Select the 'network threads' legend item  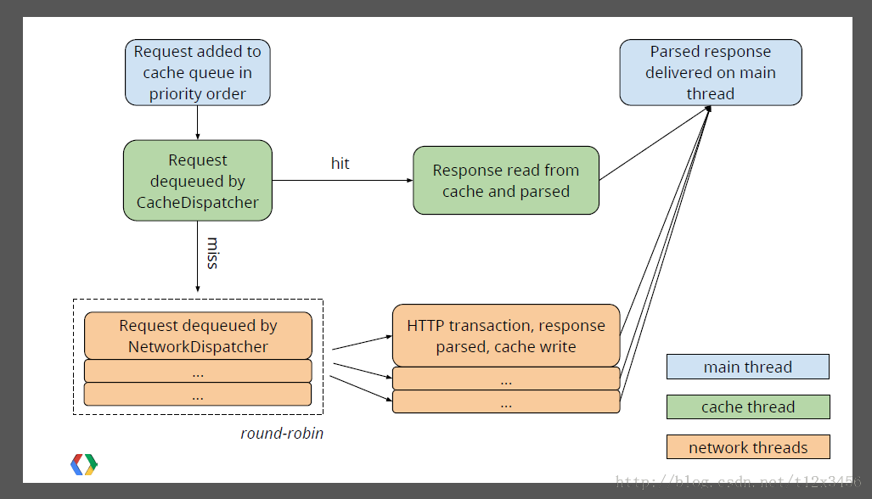tap(747, 447)
